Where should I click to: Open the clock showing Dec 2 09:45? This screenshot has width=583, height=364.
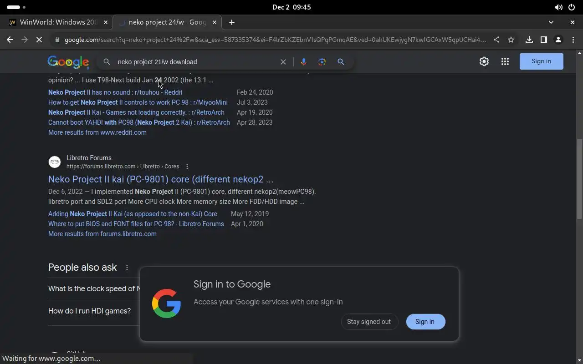pos(291,7)
